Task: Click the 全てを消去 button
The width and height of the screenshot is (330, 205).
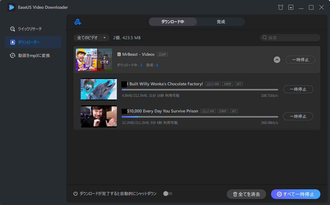Action: [246, 194]
